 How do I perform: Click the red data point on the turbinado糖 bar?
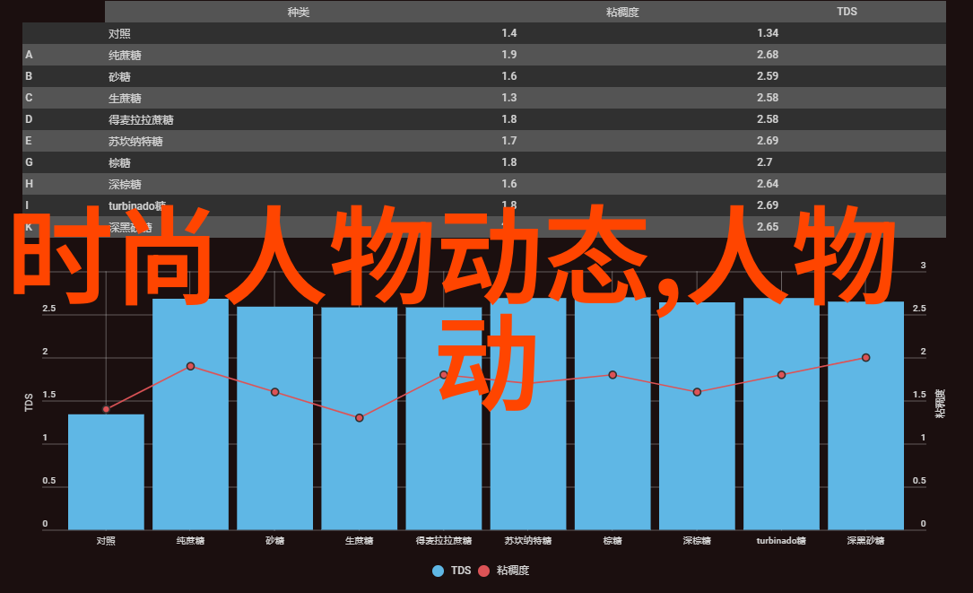pyautogui.click(x=781, y=375)
